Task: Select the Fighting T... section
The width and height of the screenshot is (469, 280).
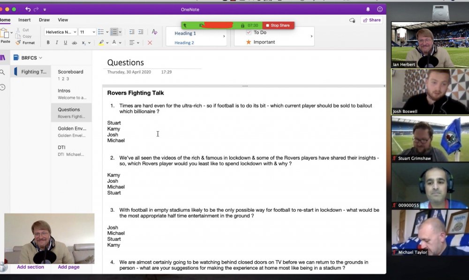Action: pyautogui.click(x=30, y=72)
